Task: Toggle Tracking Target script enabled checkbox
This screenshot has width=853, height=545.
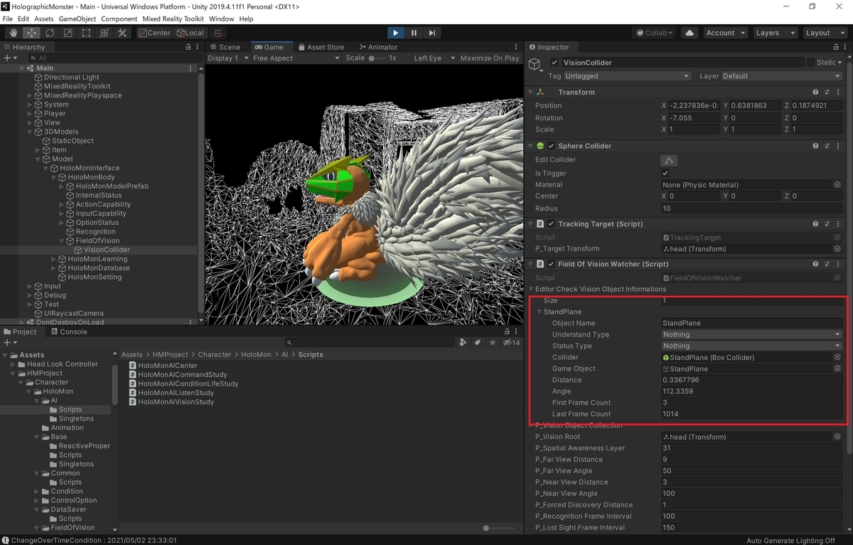Action: point(551,224)
